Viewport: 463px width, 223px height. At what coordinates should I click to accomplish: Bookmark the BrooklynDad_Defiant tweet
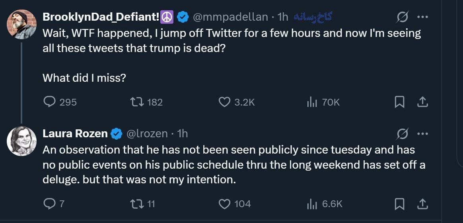point(399,102)
